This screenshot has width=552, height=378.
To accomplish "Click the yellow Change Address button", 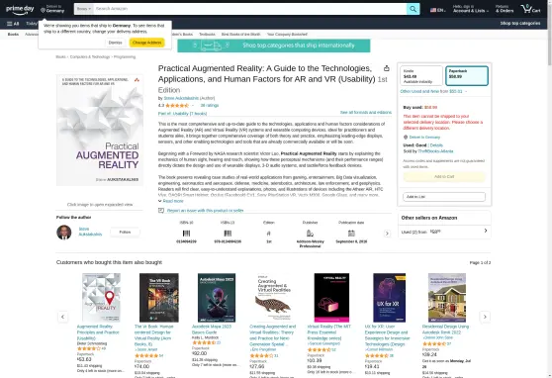I will click(x=146, y=43).
